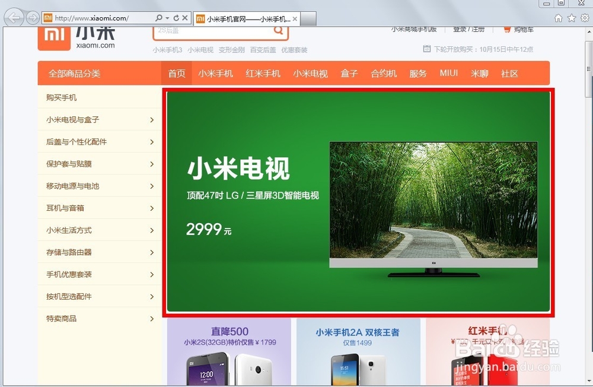Open 社区 navigation menu item
The width and height of the screenshot is (593, 387).
click(x=509, y=74)
